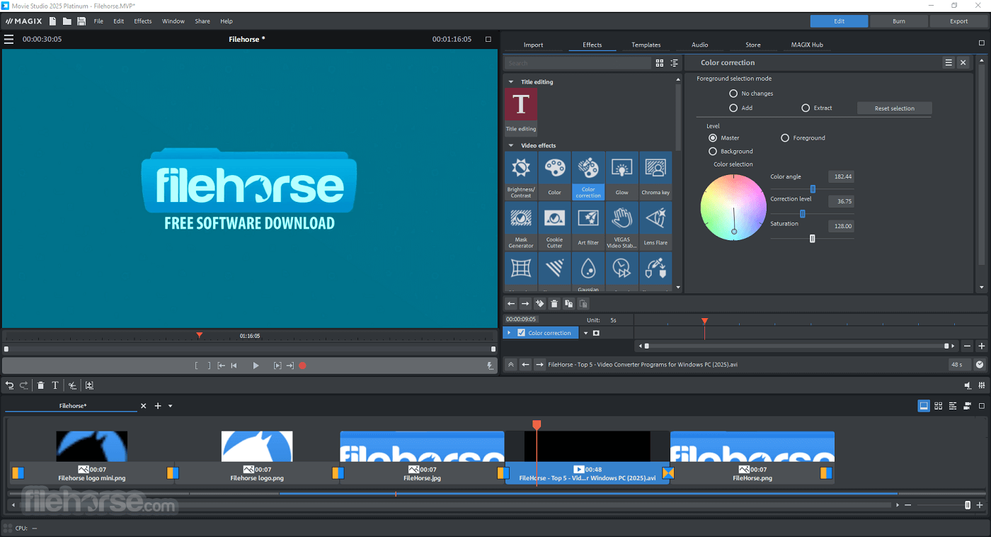The image size is (991, 537).
Task: Click the Correction level slider handle
Action: coord(802,214)
